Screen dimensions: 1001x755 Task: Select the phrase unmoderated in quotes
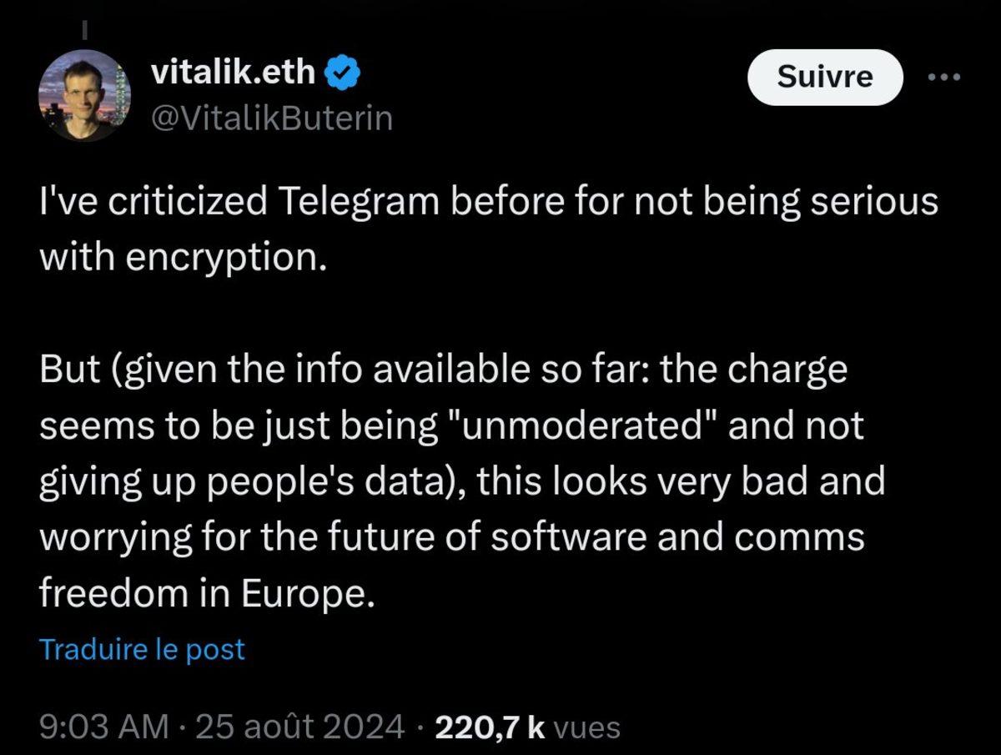click(584, 425)
